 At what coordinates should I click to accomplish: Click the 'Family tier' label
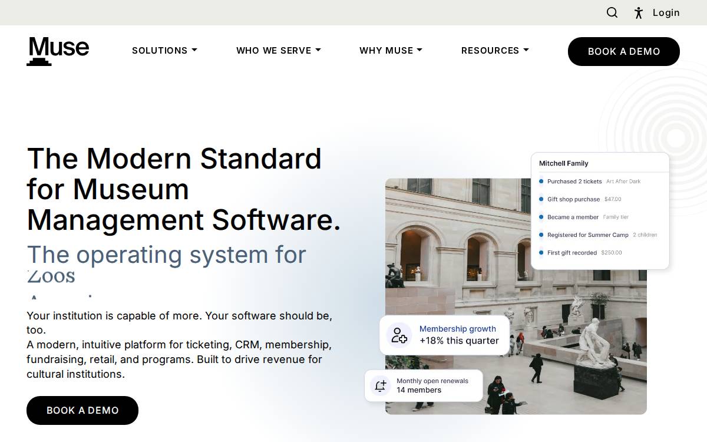tap(616, 217)
